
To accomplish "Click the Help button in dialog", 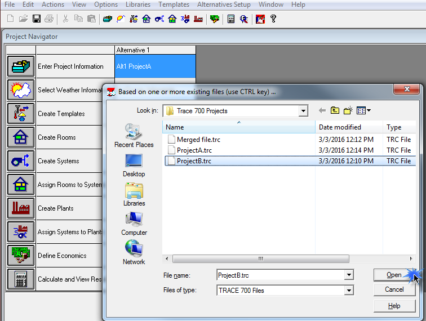I will (x=394, y=306).
